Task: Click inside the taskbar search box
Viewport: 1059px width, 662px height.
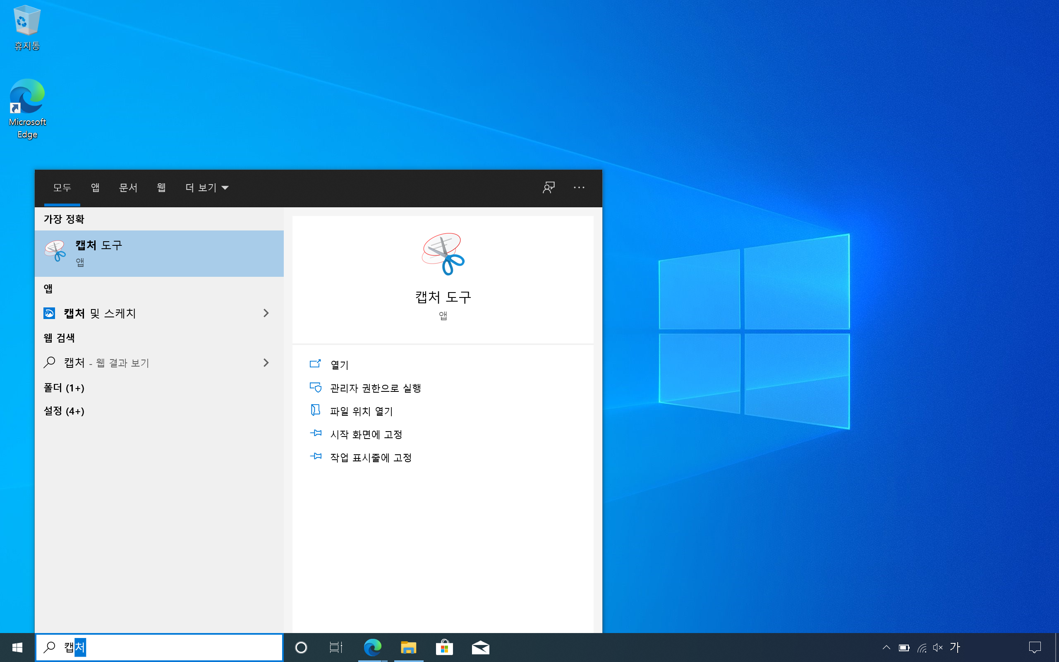Action: [175, 647]
